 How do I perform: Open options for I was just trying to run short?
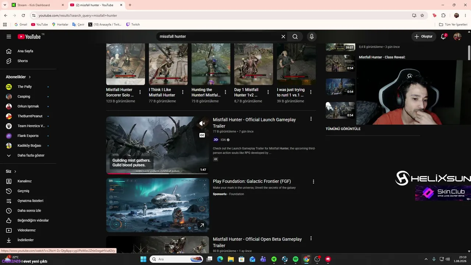(x=311, y=92)
